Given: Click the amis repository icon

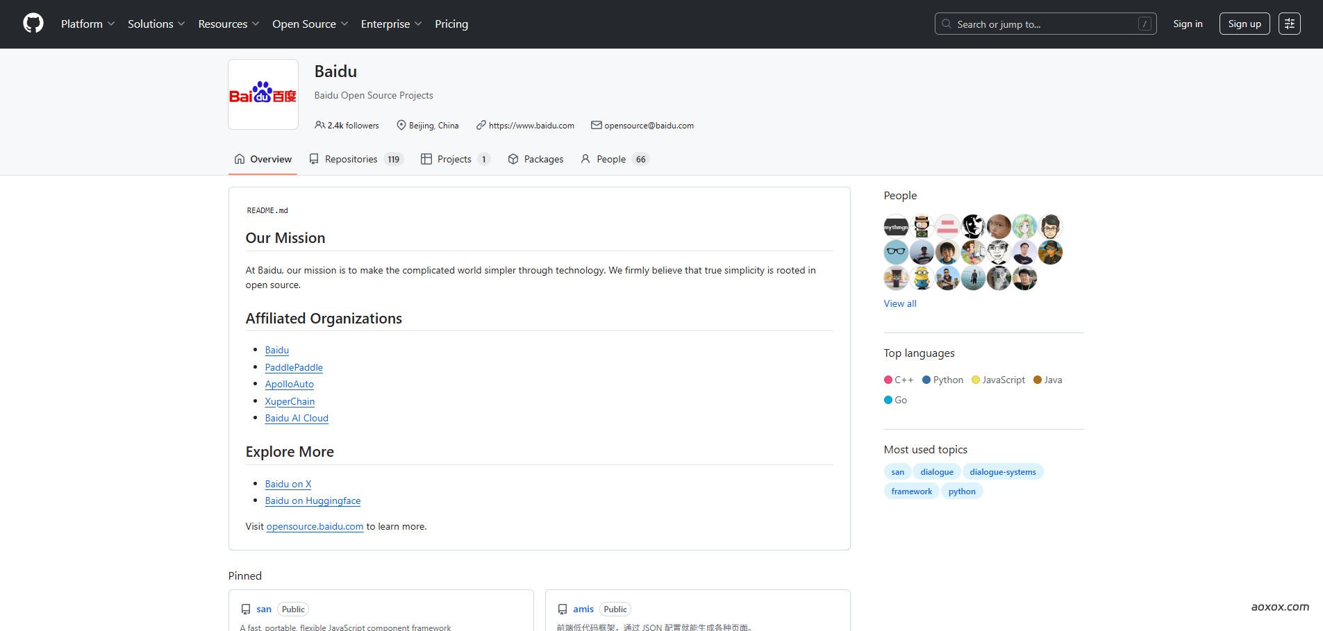Looking at the screenshot, I should pyautogui.click(x=563, y=609).
